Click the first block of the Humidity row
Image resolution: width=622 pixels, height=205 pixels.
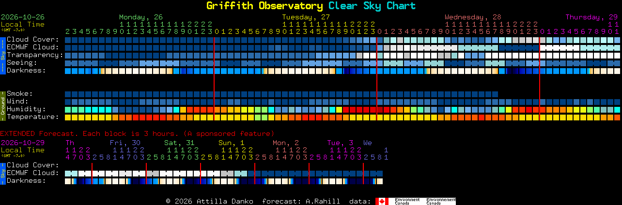(x=68, y=109)
